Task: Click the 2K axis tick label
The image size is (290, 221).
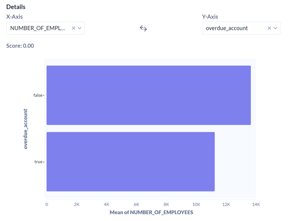Action: 76,205
